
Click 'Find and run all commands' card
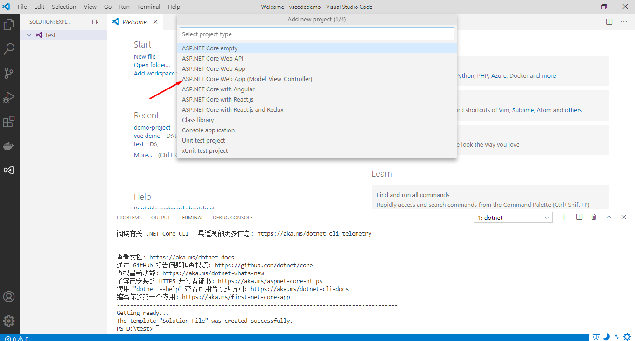tap(490, 198)
